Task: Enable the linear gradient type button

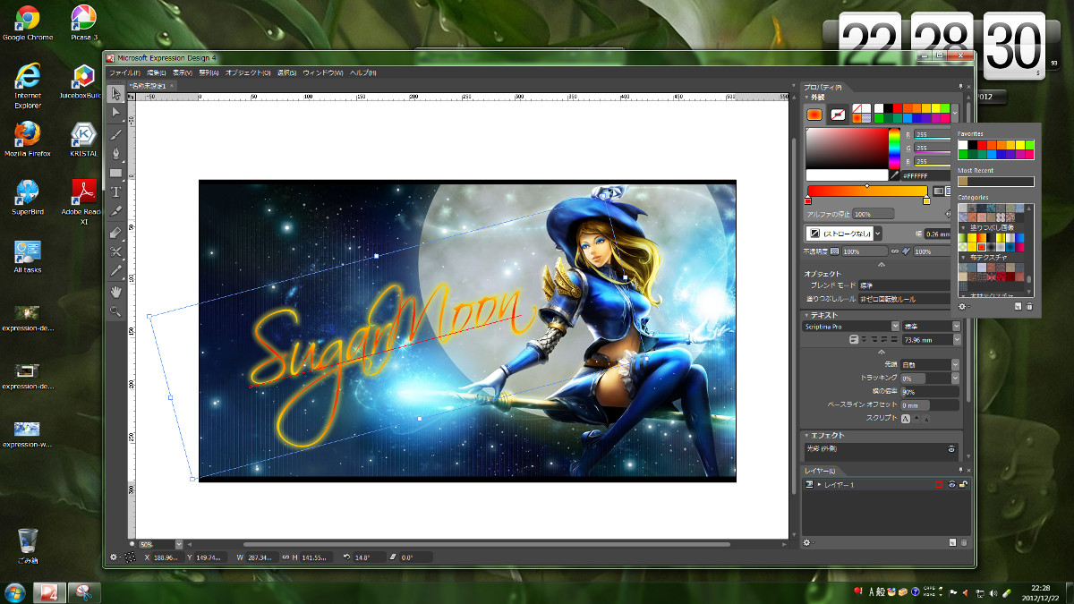Action: coord(938,191)
